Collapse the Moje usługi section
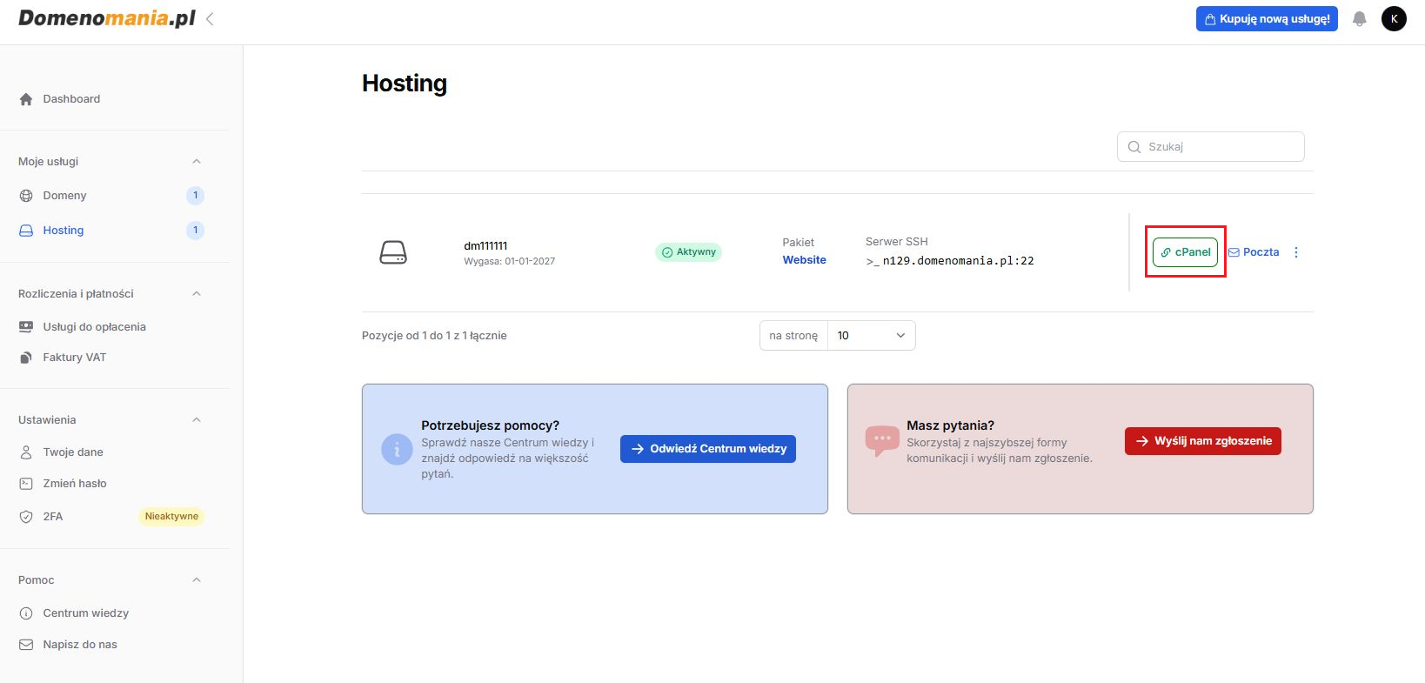This screenshot has width=1425, height=683. (x=197, y=162)
